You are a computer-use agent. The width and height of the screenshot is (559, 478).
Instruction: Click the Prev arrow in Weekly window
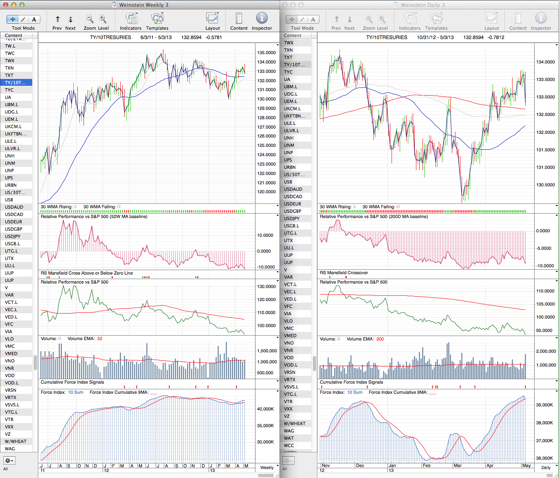[57, 19]
